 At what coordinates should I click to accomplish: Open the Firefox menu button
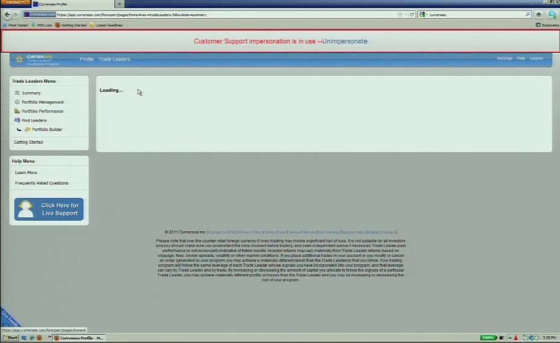click(15, 2)
